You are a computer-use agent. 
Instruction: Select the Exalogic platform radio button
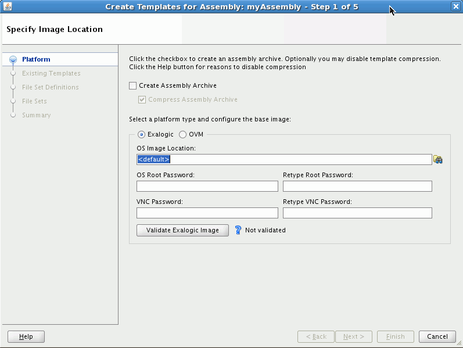click(141, 134)
